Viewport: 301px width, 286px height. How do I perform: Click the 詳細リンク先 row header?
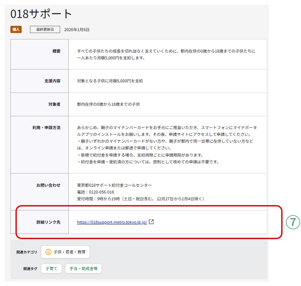[x=48, y=222]
